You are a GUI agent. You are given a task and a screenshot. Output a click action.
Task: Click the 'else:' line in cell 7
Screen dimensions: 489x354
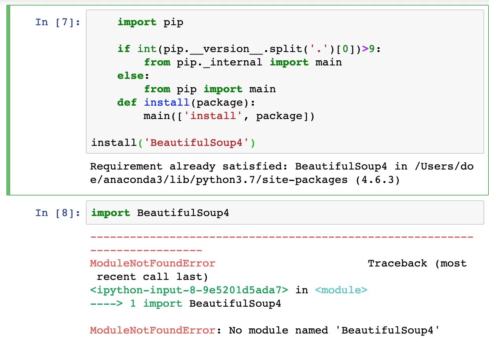pyautogui.click(x=134, y=75)
